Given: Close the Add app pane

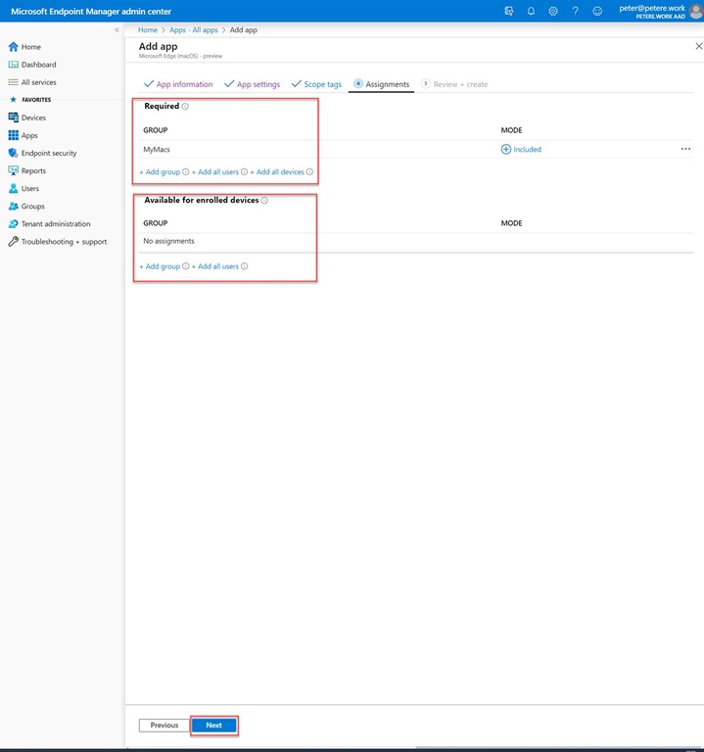Looking at the screenshot, I should [696, 46].
